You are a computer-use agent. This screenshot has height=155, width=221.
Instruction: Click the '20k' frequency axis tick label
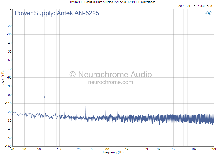[x=214, y=149]
